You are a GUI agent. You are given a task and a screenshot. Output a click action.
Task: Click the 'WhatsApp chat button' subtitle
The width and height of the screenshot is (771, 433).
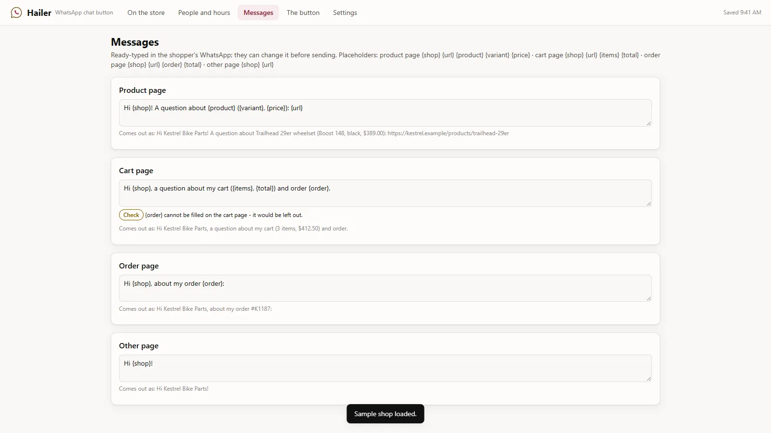click(84, 13)
